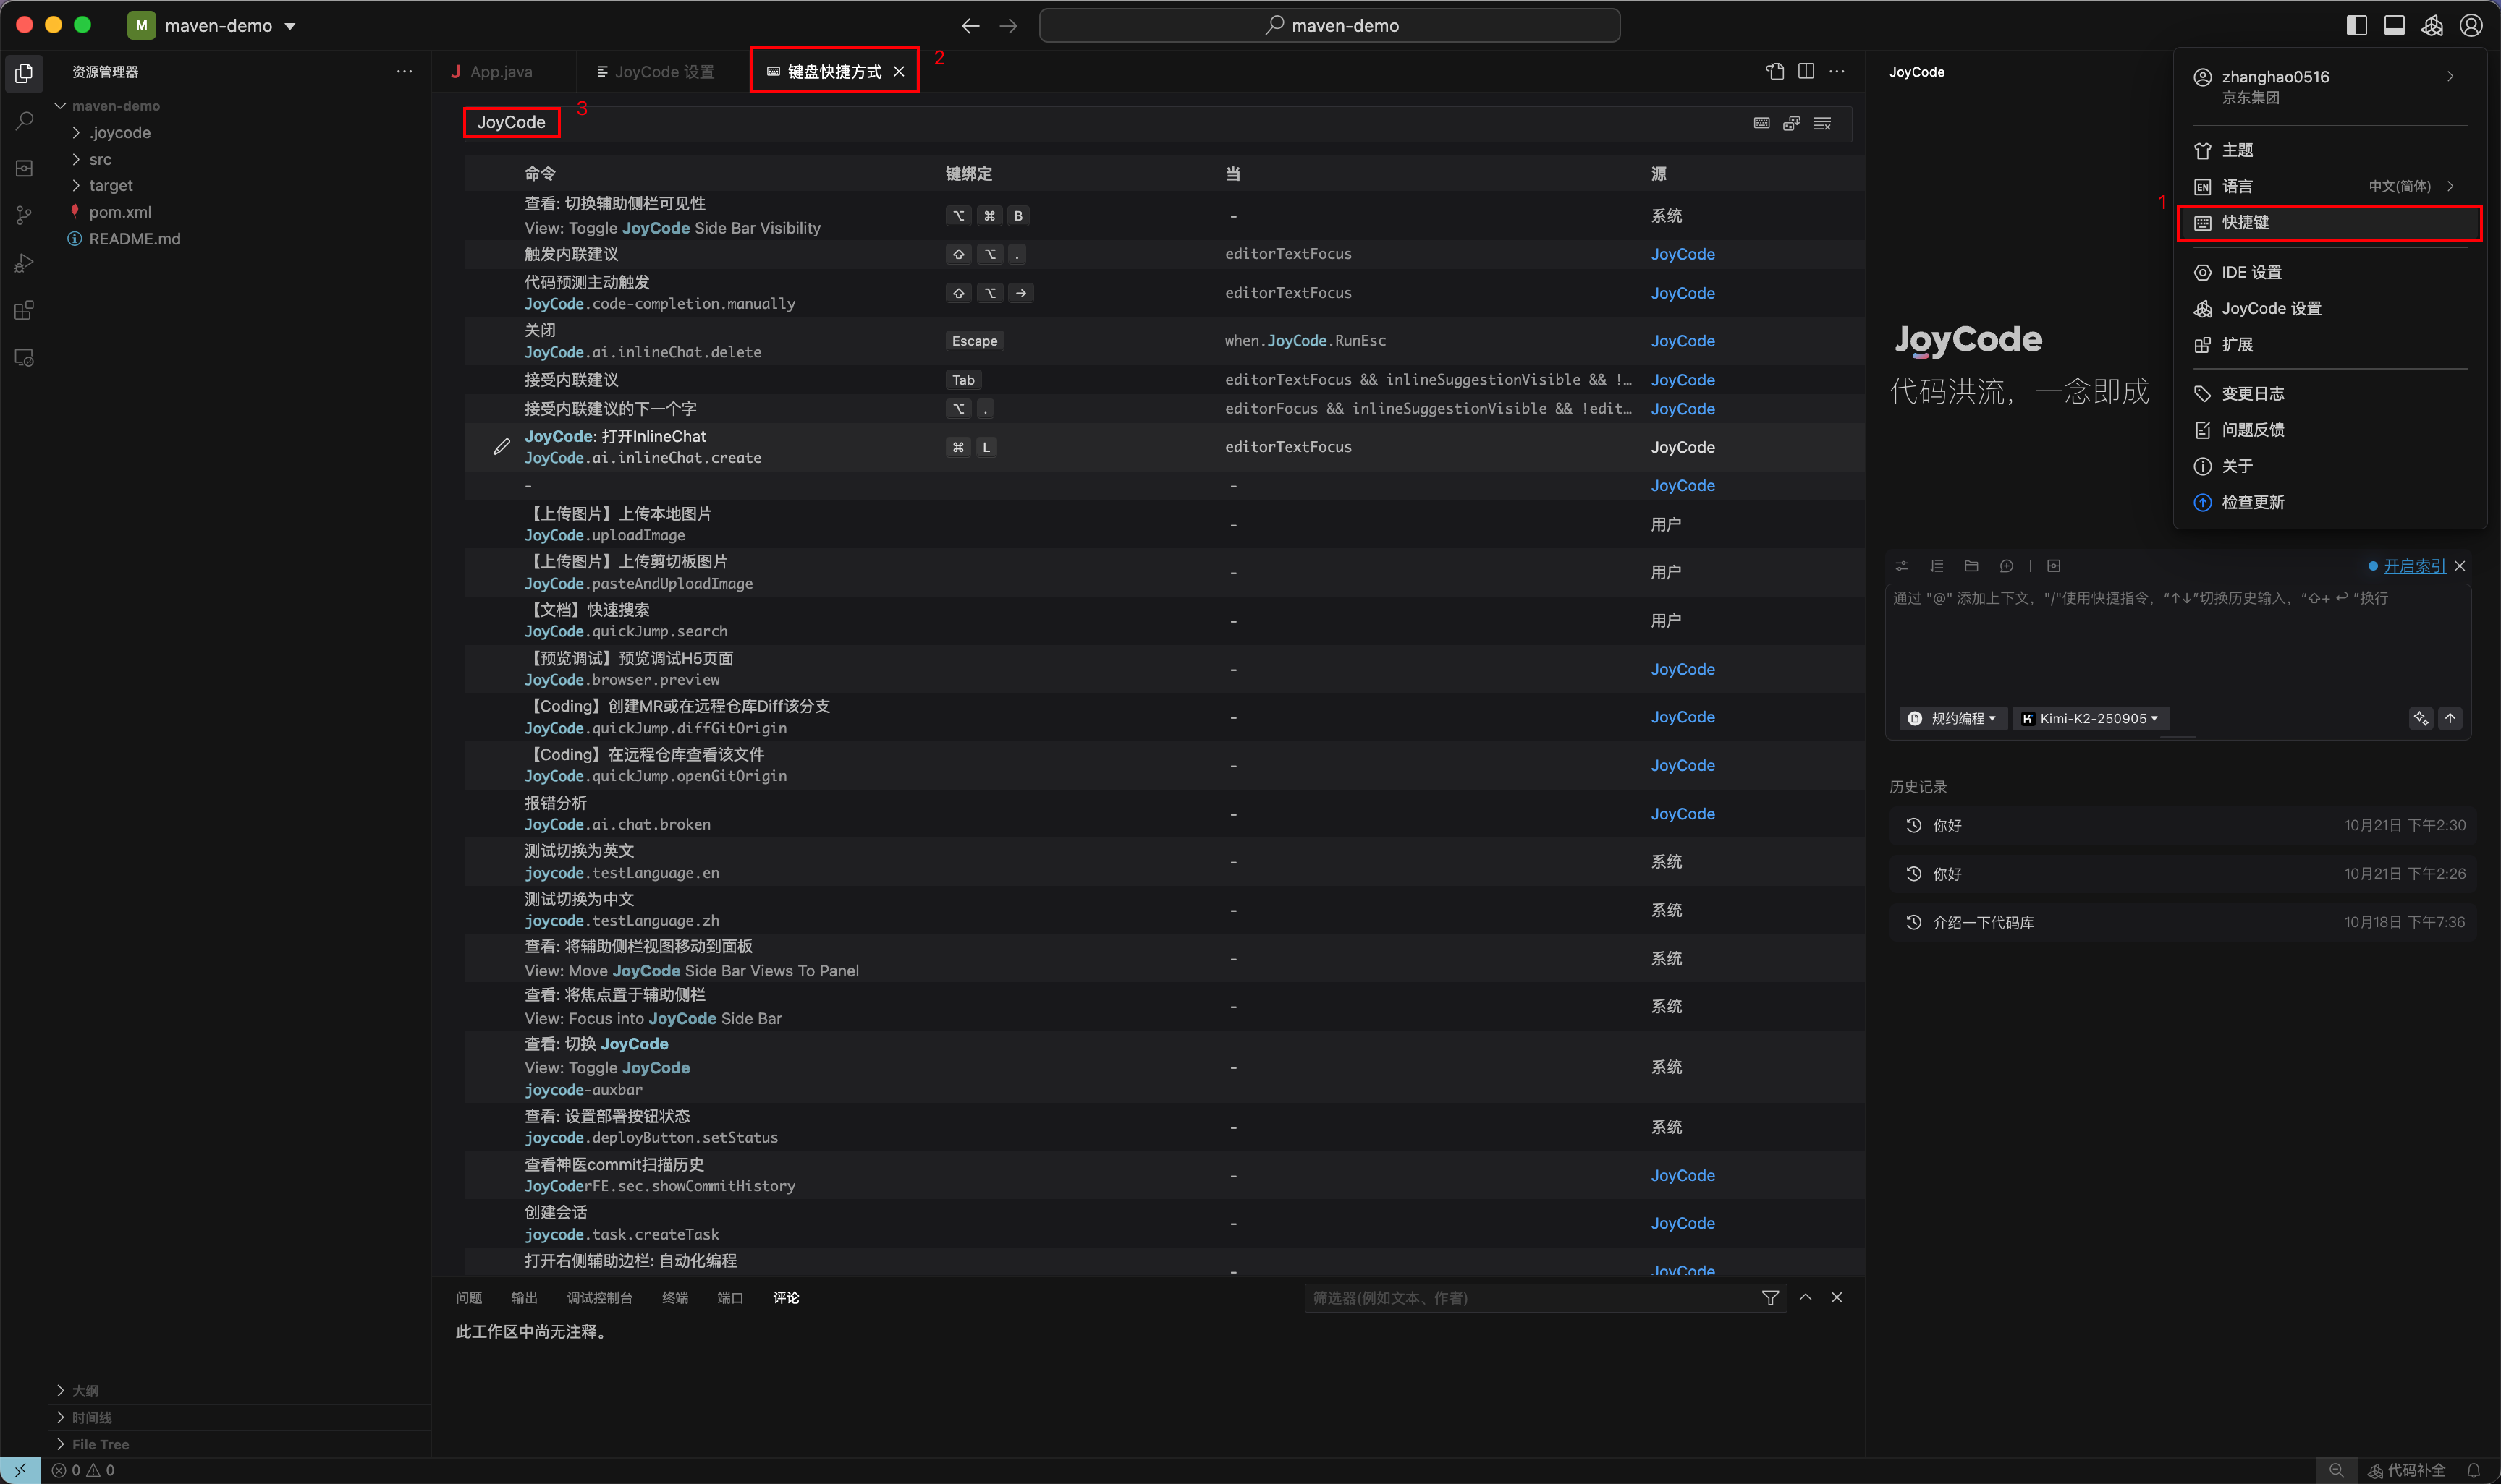Click the chat rules list icon

(x=1937, y=566)
